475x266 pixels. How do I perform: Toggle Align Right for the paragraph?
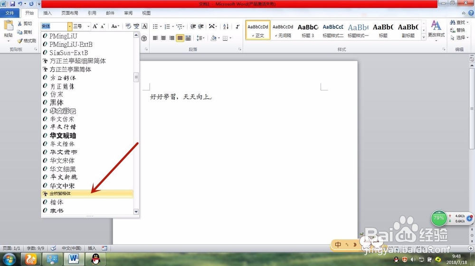(x=171, y=38)
